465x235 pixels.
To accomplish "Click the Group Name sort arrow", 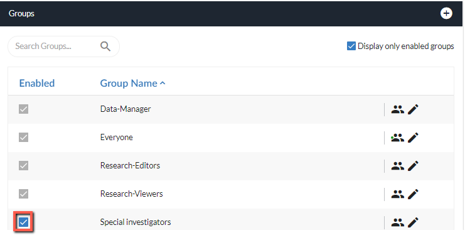I will pyautogui.click(x=163, y=84).
